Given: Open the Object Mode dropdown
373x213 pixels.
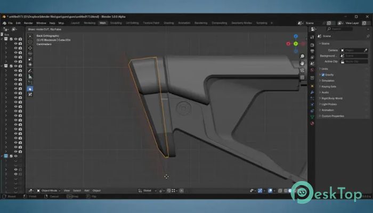Looking at the screenshot, I should (x=48, y=191).
